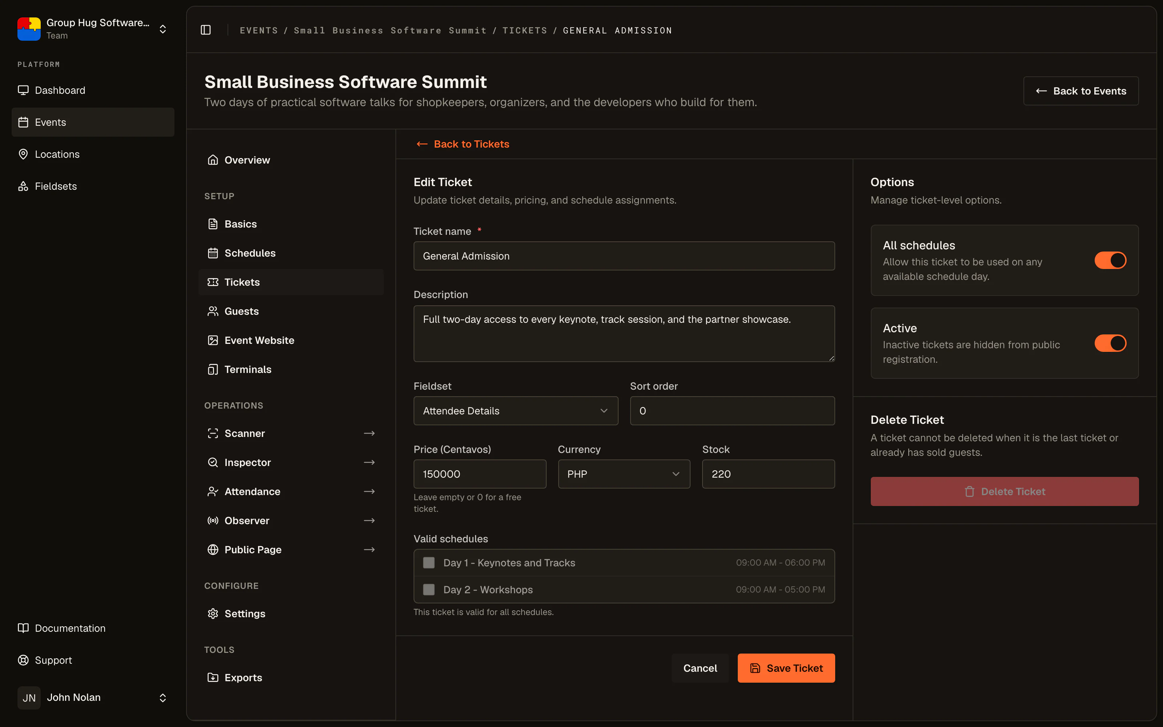
Task: Click the Small Business Software Summit breadcrumb
Action: (x=390, y=30)
